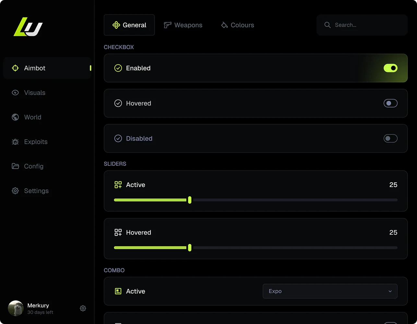This screenshot has width=417, height=324.
Task: Click the Search input field
Action: point(362,25)
